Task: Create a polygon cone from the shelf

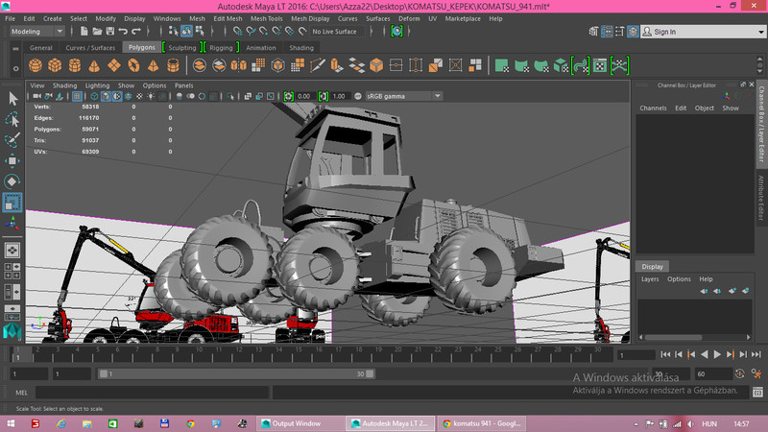Action: pos(94,65)
